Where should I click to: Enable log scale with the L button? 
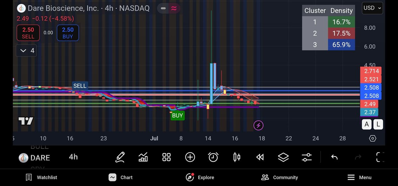click(x=378, y=125)
